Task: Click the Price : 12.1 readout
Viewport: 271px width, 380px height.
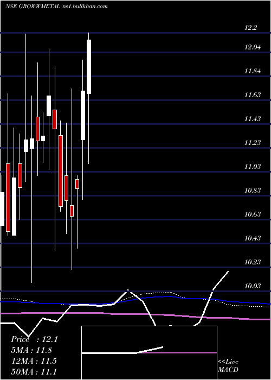Action: coord(34,339)
